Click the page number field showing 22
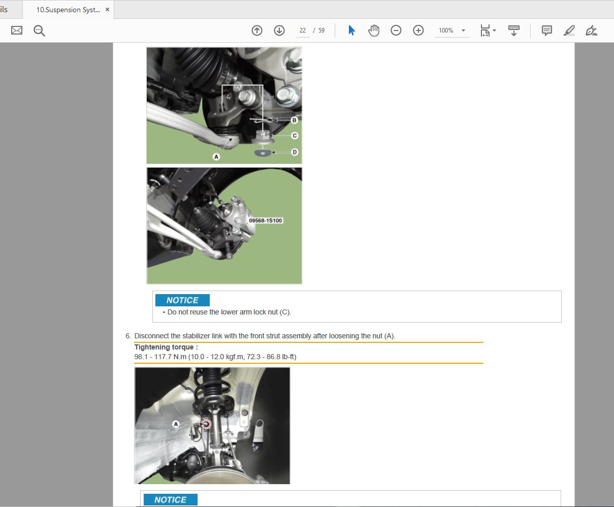This screenshot has width=614, height=507. tap(303, 30)
